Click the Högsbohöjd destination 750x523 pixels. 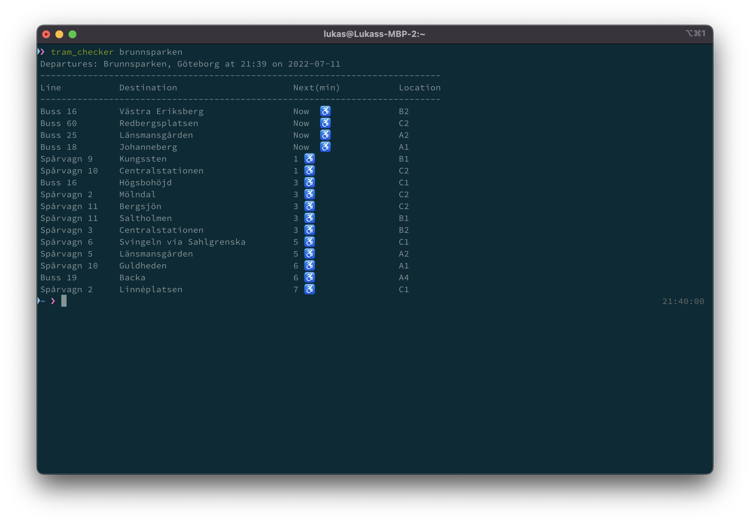click(146, 183)
